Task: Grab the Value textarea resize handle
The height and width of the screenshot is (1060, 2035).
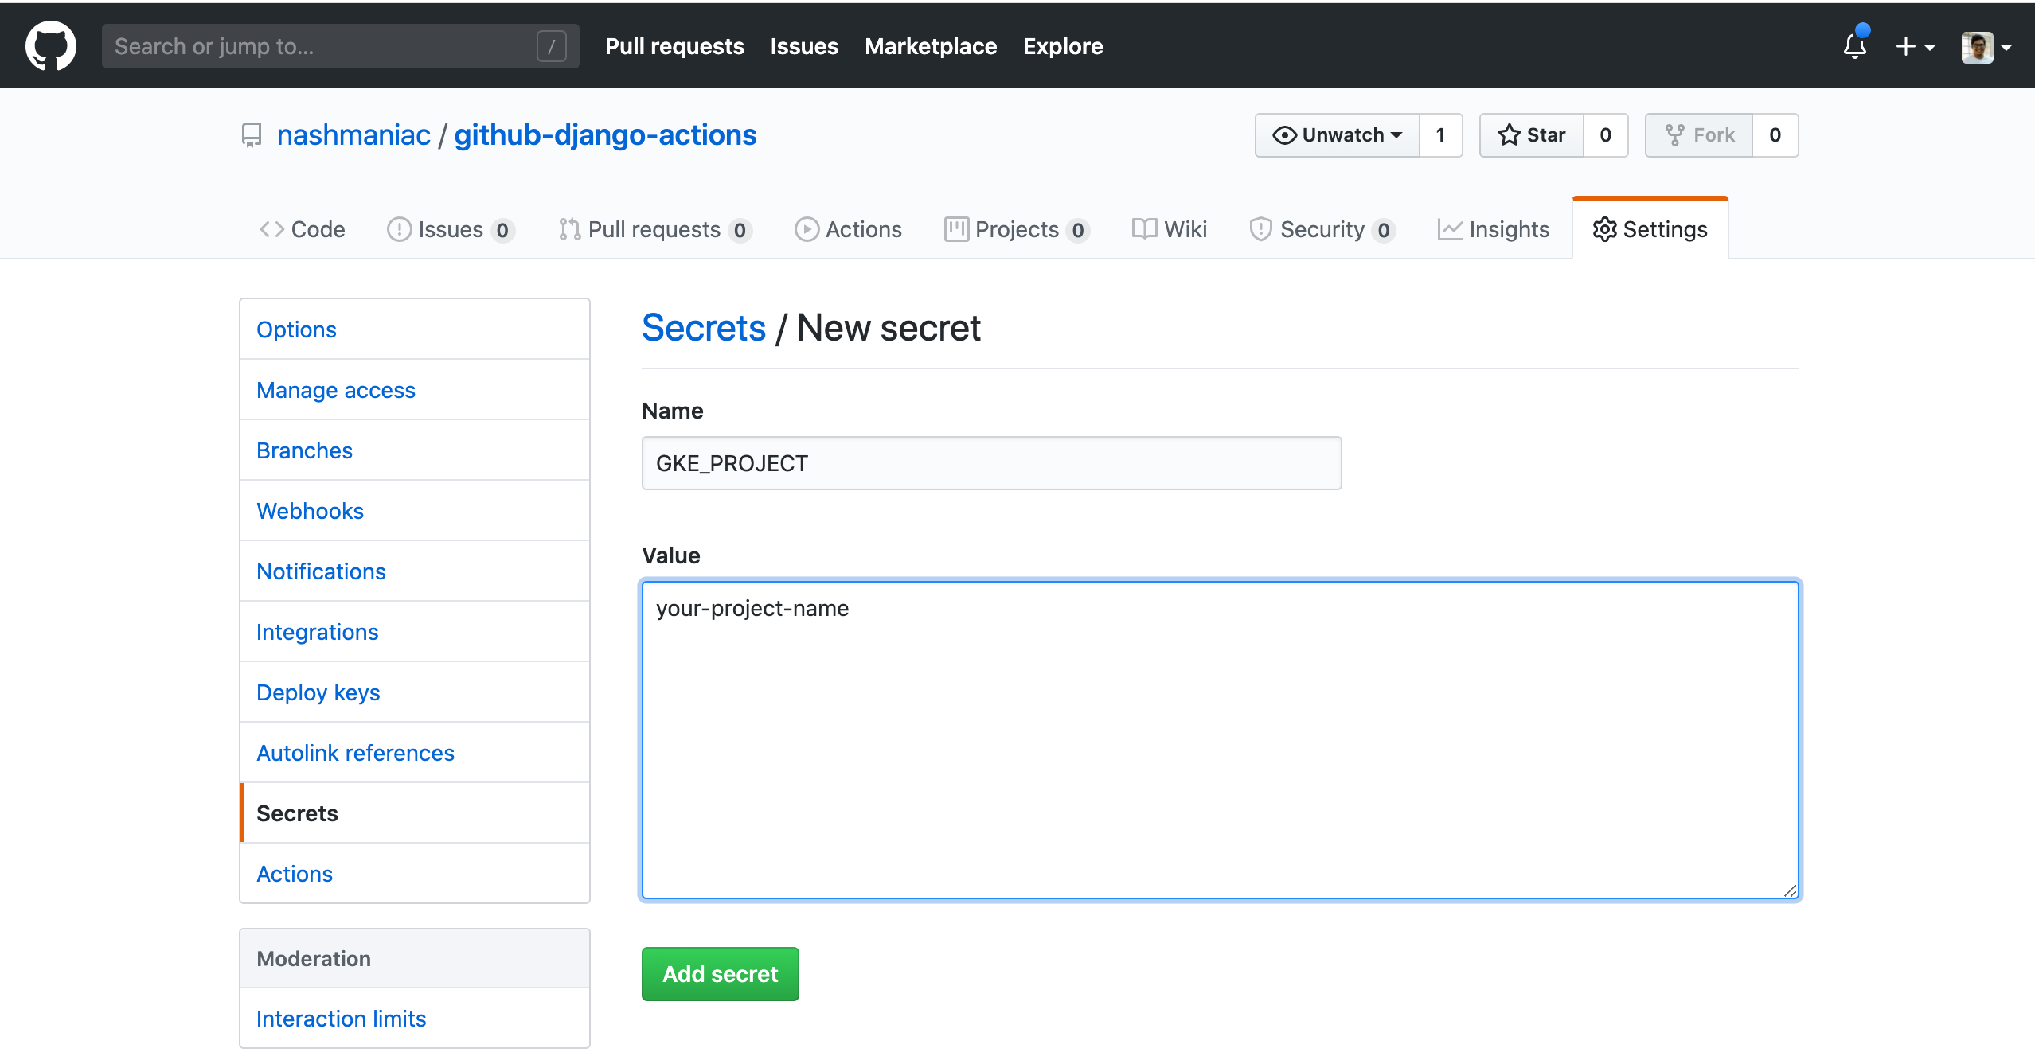Action: tap(1790, 890)
